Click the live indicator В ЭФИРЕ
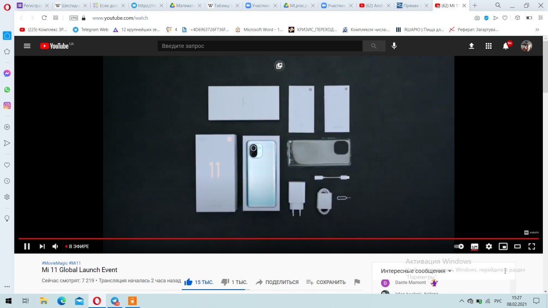The height and width of the screenshot is (308, 548). coord(77,246)
